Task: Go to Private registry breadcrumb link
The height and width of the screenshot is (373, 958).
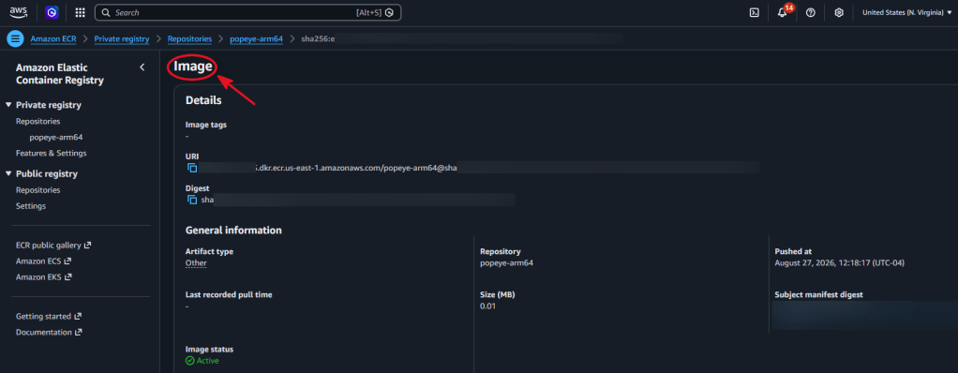Action: [x=122, y=38]
